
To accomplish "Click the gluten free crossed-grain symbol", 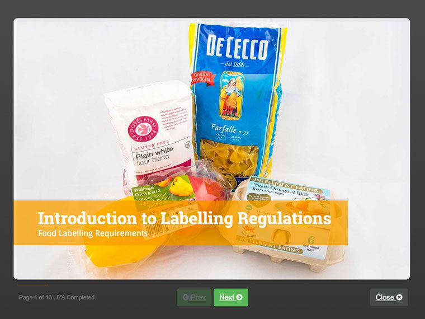I will click(x=188, y=145).
